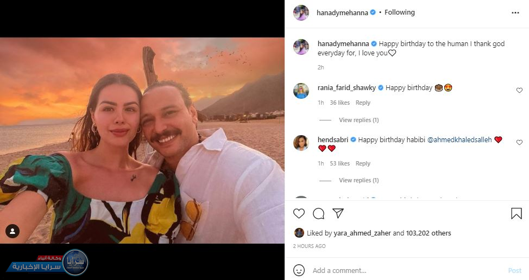
Task: Save the post with the bookmark icon
Action: pyautogui.click(x=516, y=214)
